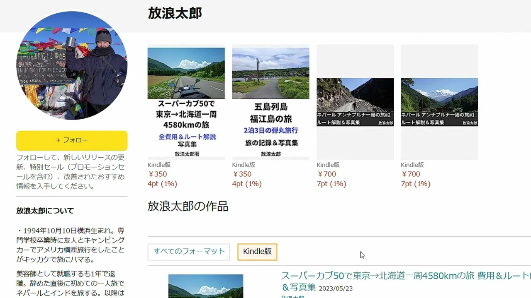Viewport: 531px width, 298px height.
Task: Click the 放浪太郎 author name heading
Action: [175, 13]
